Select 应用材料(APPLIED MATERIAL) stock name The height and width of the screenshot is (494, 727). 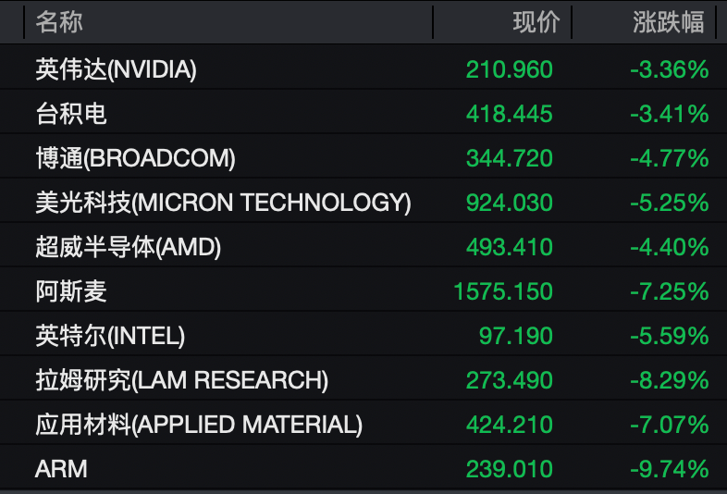199,425
